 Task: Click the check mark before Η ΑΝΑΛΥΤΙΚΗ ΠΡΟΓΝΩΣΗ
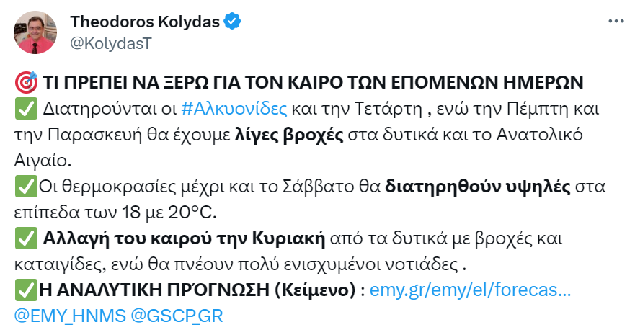click(x=22, y=290)
